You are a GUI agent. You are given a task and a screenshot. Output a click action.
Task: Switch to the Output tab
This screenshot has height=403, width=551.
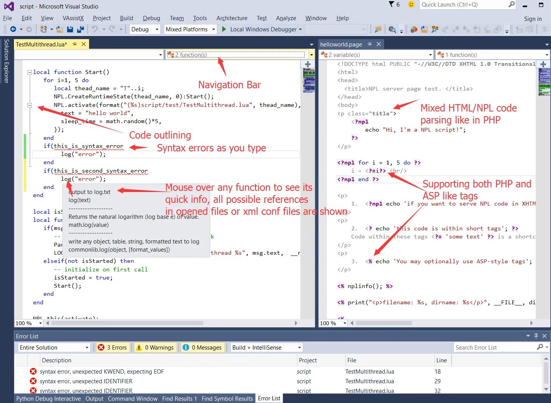94,399
